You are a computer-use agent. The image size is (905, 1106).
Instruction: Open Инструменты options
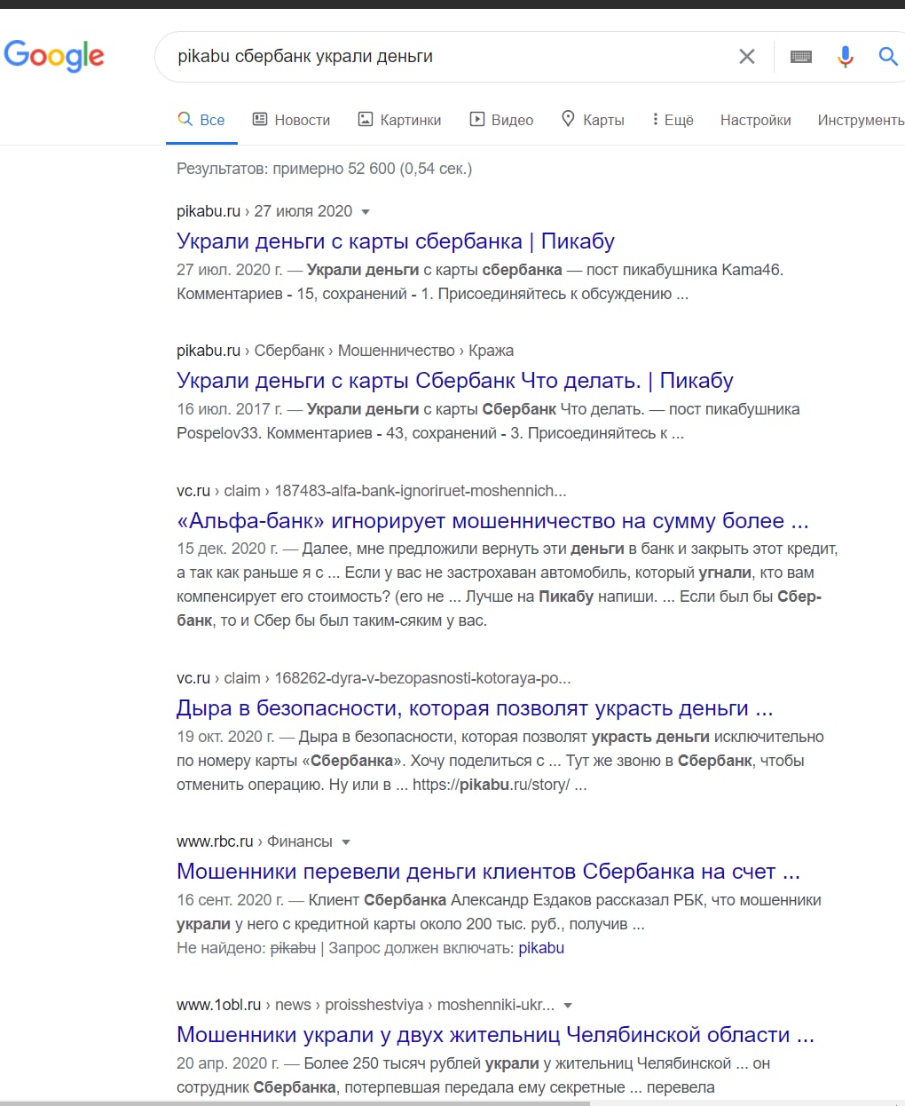[861, 120]
